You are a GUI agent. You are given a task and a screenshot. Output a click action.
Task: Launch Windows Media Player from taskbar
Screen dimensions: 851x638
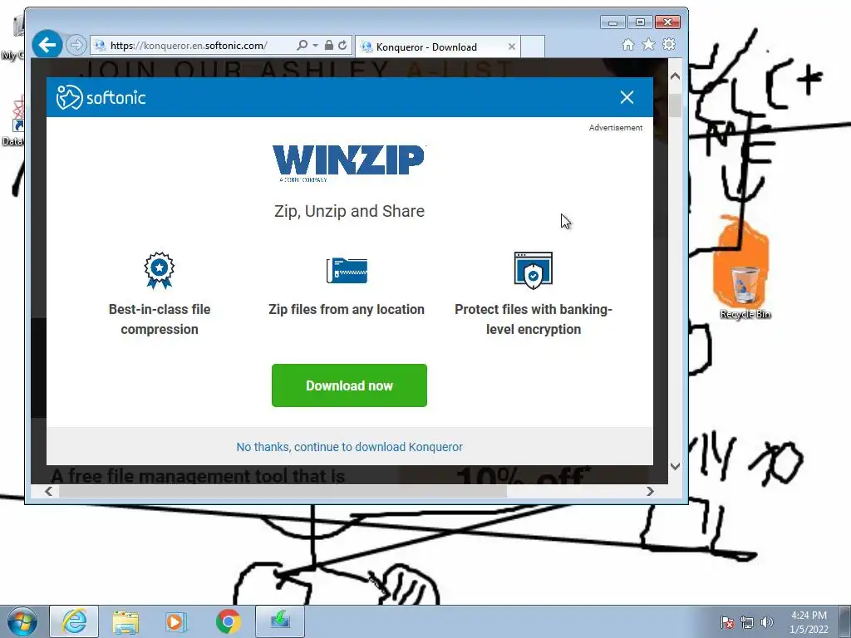click(x=176, y=621)
